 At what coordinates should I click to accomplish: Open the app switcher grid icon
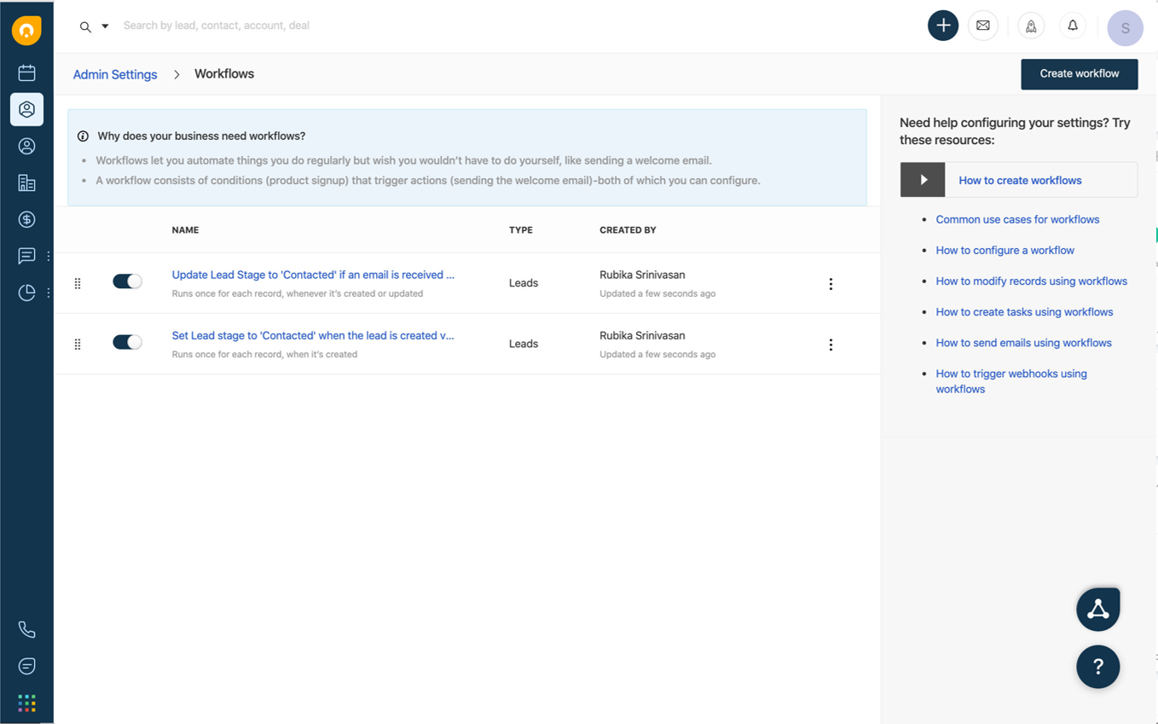(x=26, y=703)
